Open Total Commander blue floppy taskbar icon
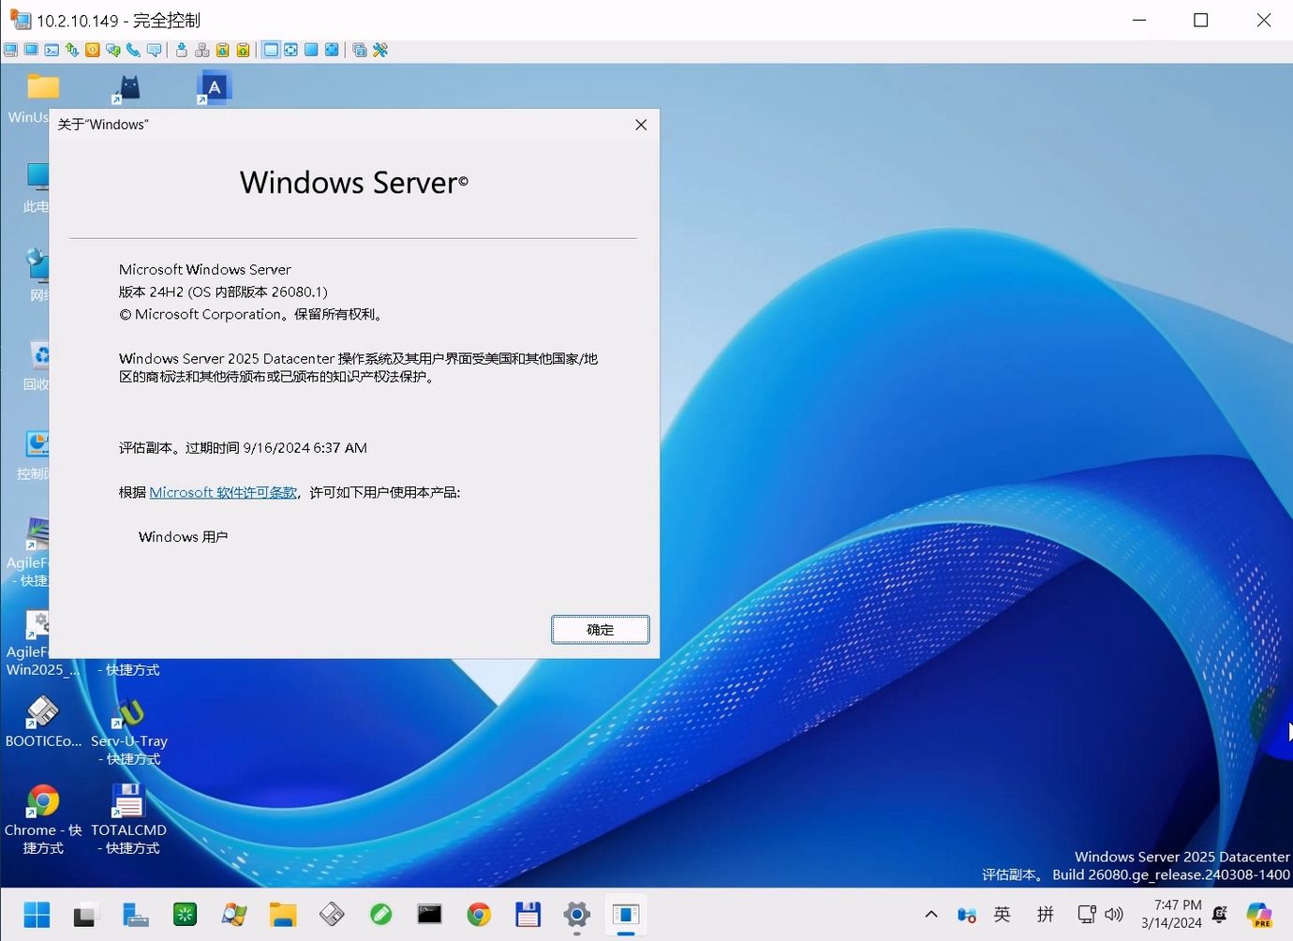The image size is (1293, 941). (x=528, y=915)
